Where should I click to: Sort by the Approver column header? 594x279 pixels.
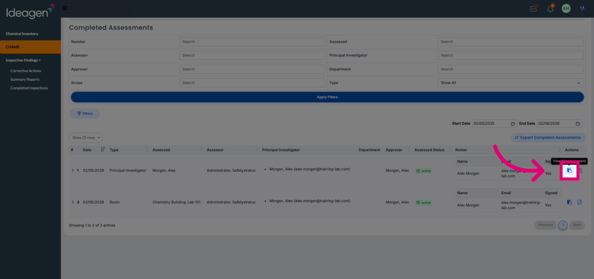coord(394,150)
